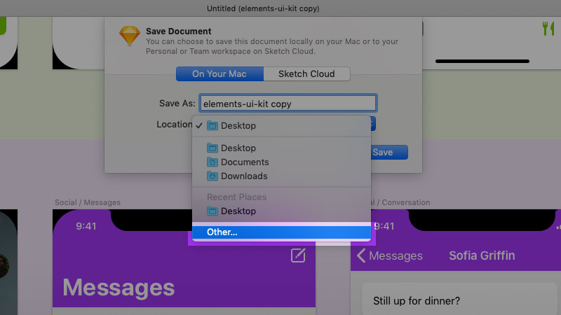Click the Conversation artboard label
561x315 pixels.
coord(400,202)
